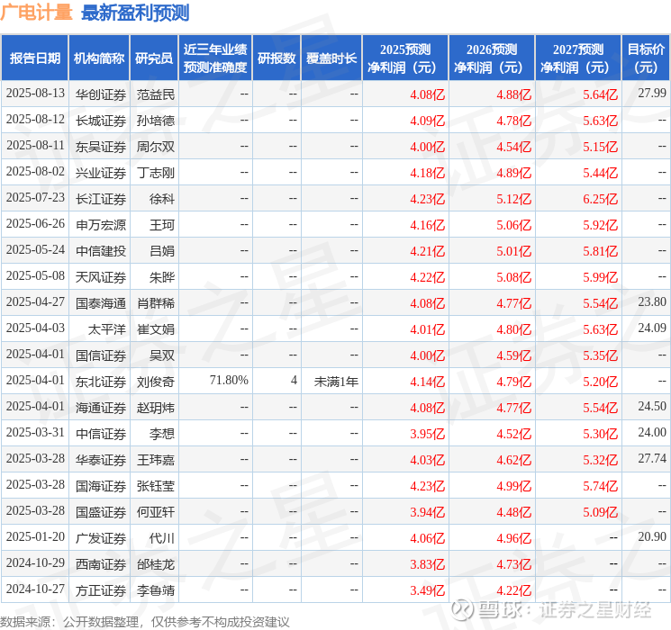Click institution 国泰海通
Image resolution: width=671 pixels, height=630 pixels.
click(x=101, y=303)
